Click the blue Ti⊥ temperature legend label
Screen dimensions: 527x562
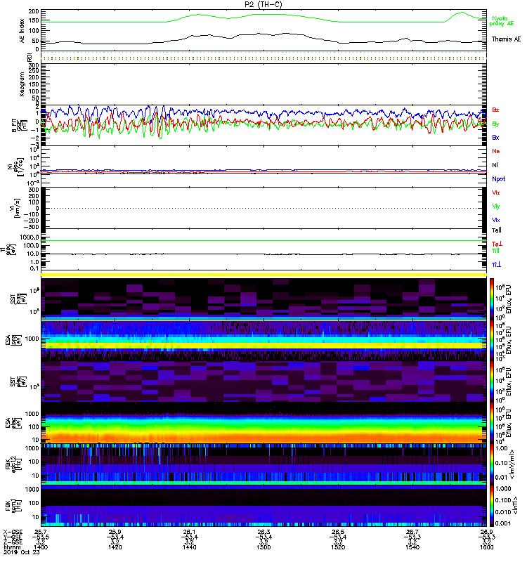pos(496,265)
